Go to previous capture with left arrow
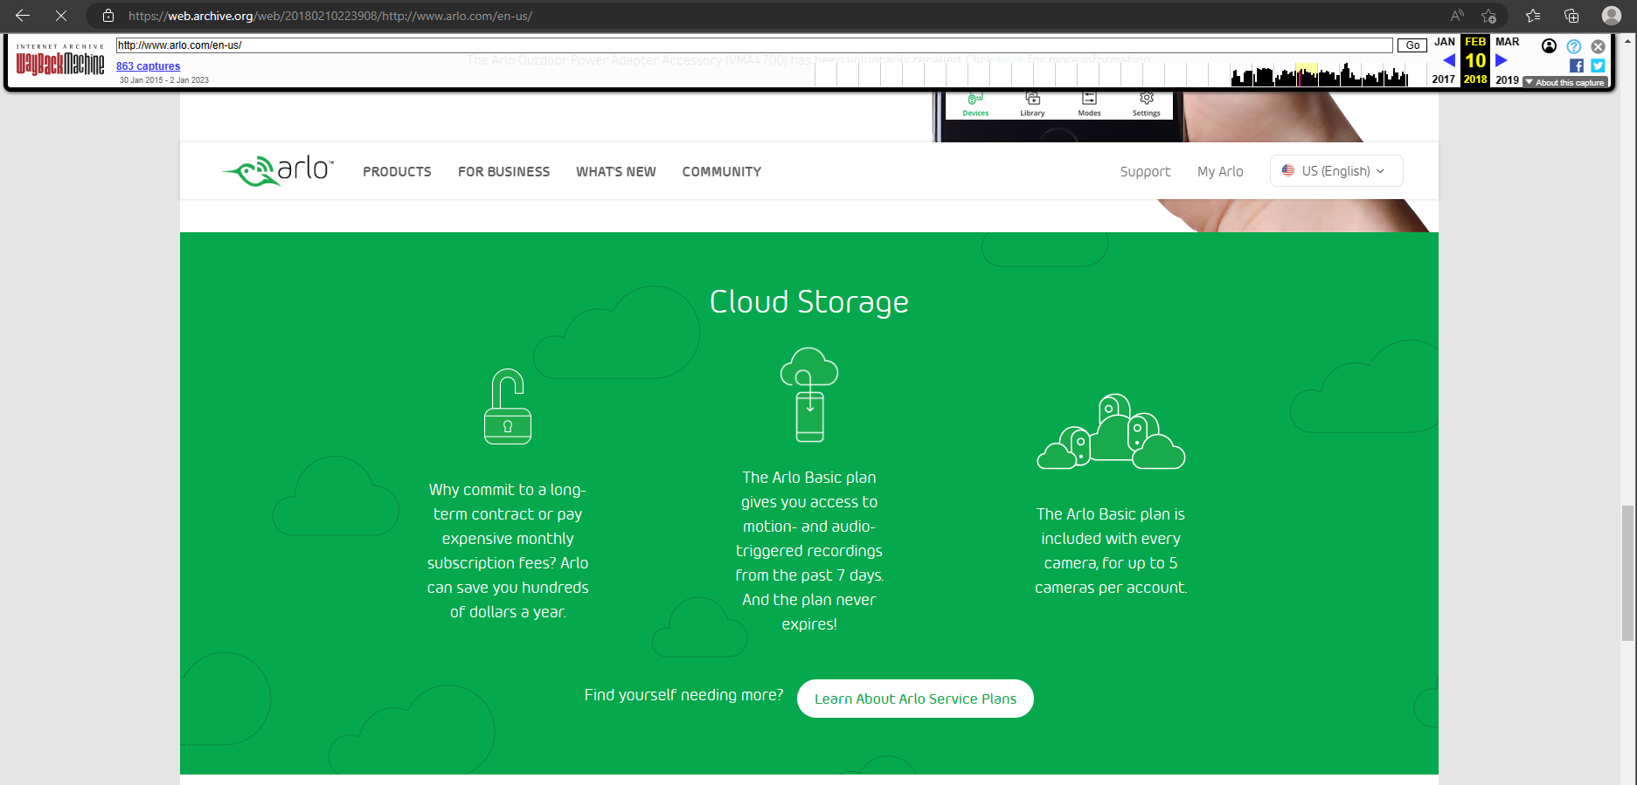 click(x=1448, y=60)
